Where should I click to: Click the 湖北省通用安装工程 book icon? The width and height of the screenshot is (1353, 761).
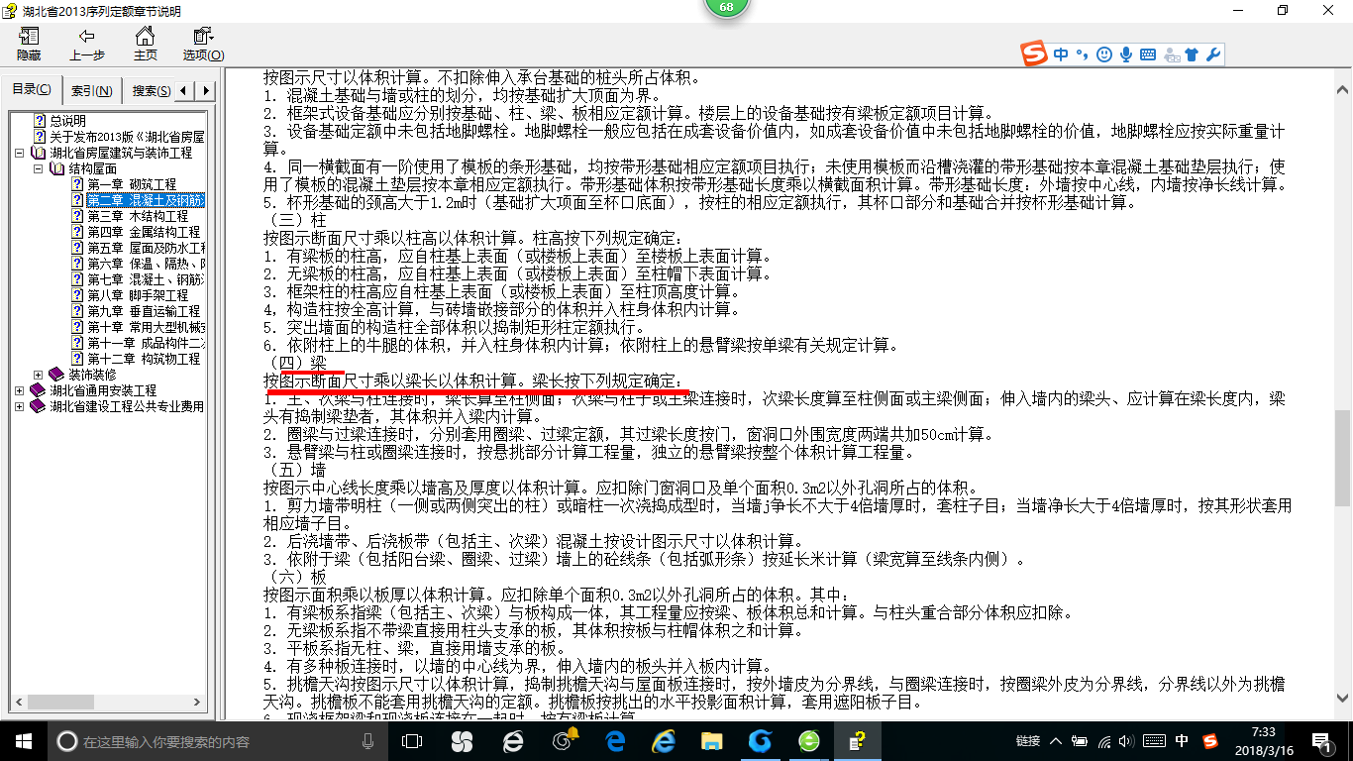click(x=39, y=390)
